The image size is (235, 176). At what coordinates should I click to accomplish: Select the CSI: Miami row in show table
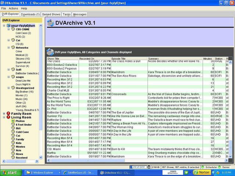(138, 149)
